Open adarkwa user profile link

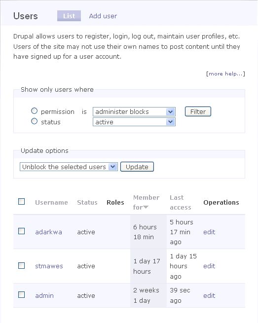coord(49,232)
